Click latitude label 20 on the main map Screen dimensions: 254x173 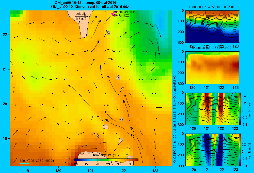pyautogui.click(x=5, y=104)
